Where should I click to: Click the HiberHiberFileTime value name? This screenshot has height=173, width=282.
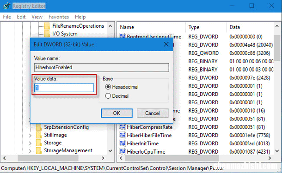pos(149,135)
